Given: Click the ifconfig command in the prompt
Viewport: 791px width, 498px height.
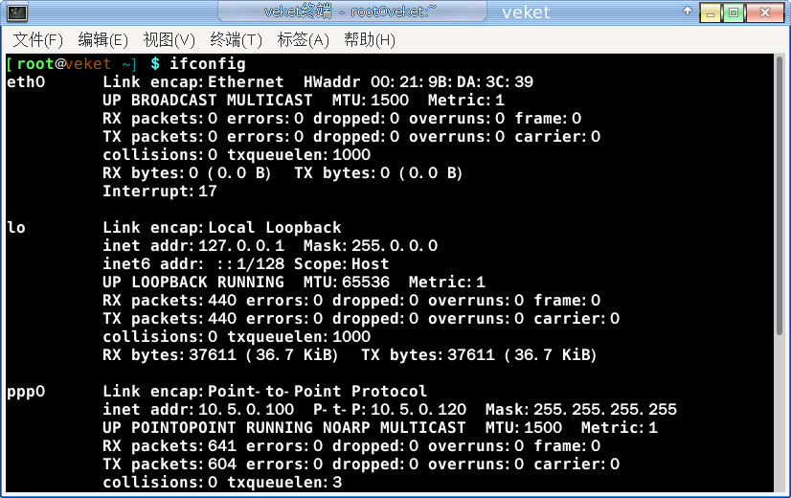Looking at the screenshot, I should pos(208,63).
